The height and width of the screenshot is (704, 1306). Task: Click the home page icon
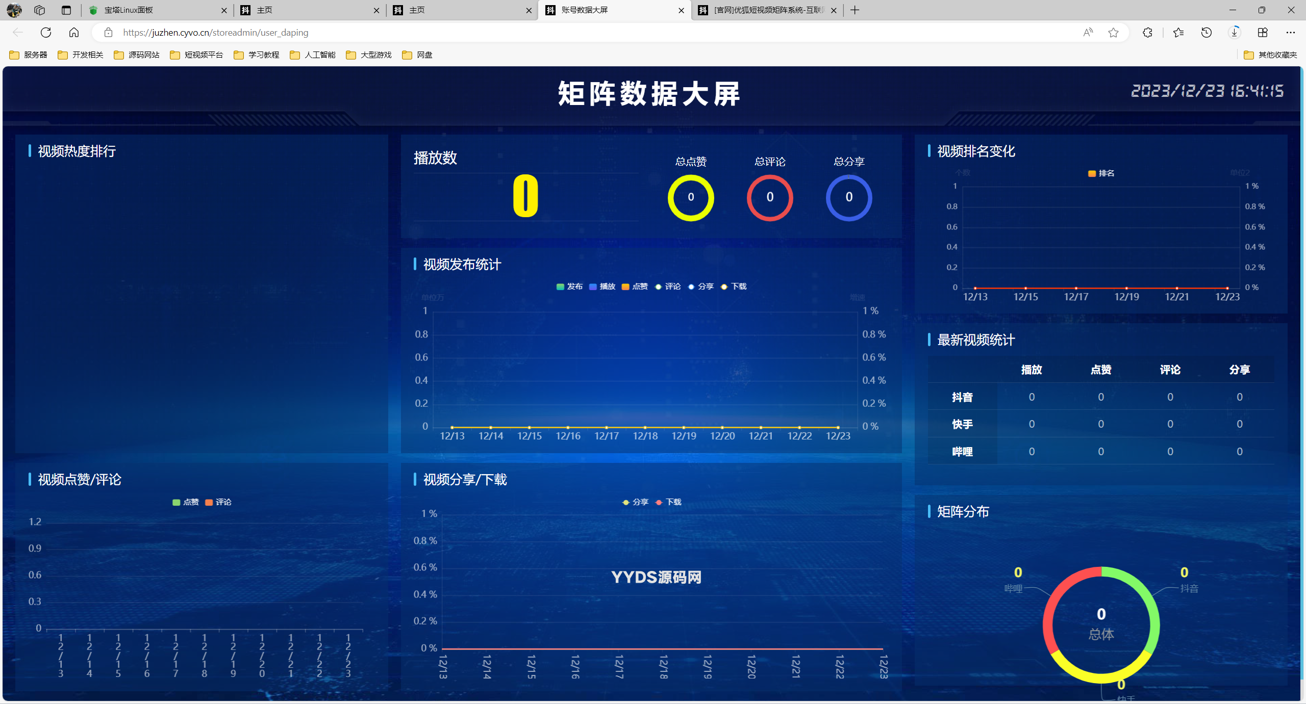74,33
